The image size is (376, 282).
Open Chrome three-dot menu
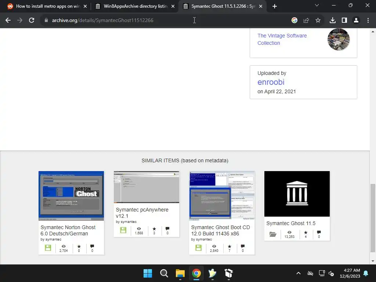coord(368,21)
